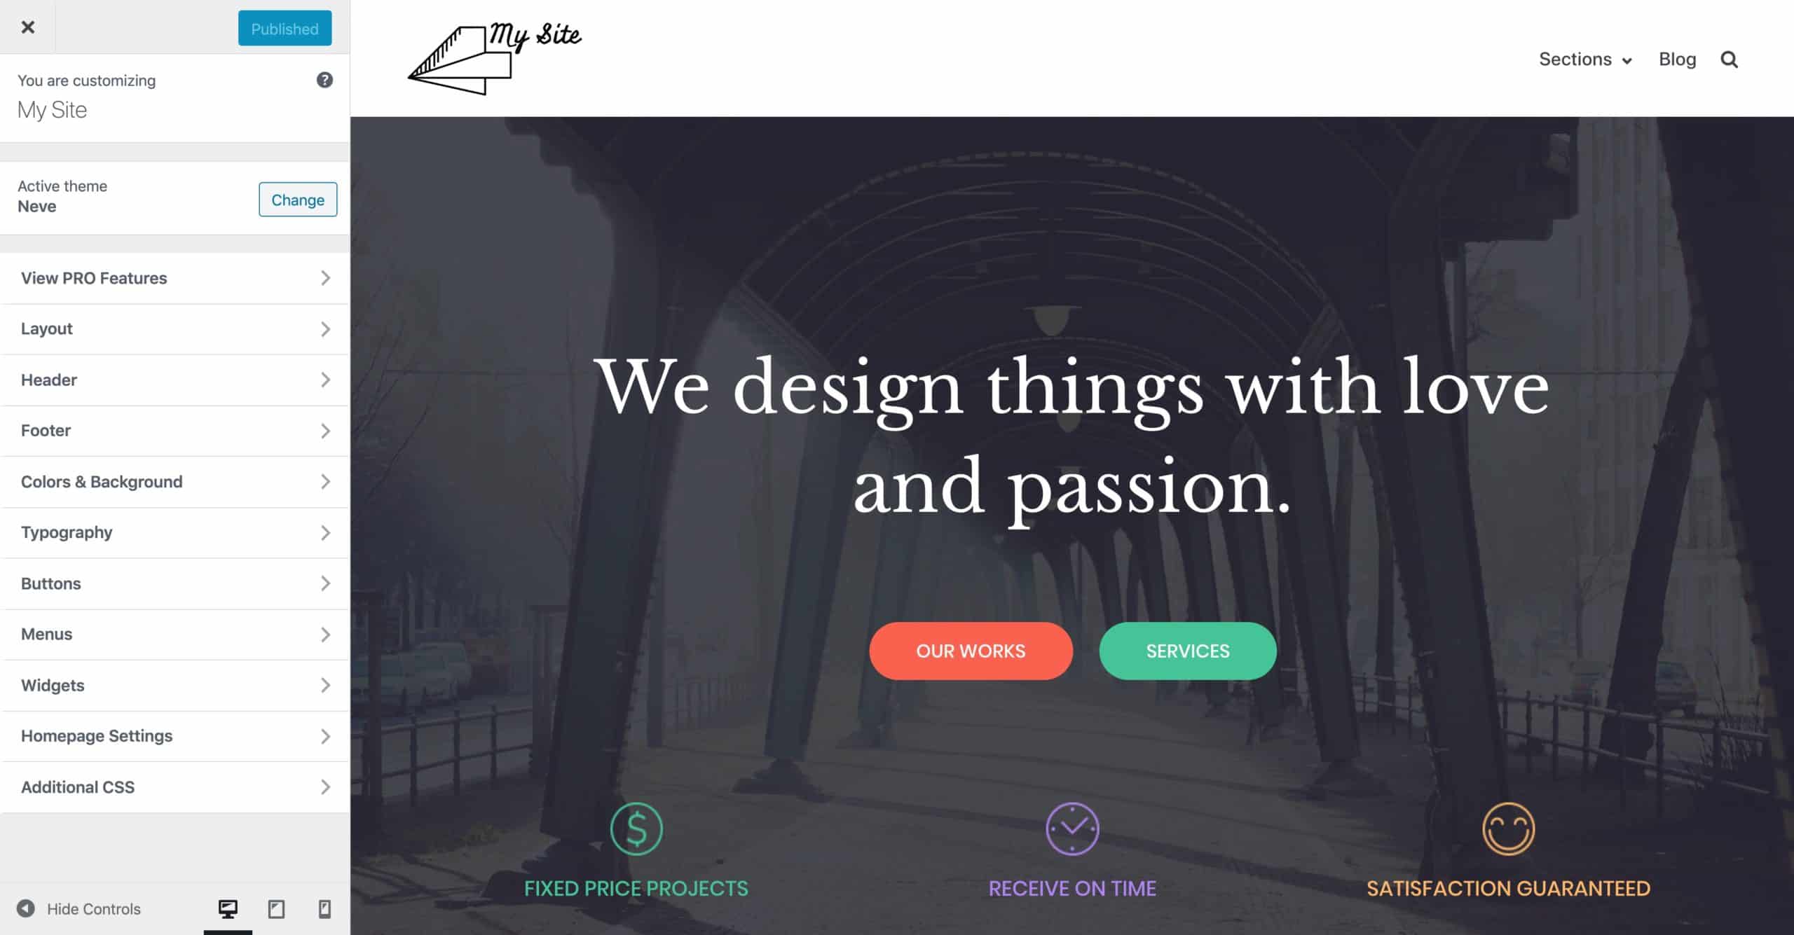Click the OUR WORKS call-to-action button

click(x=971, y=650)
